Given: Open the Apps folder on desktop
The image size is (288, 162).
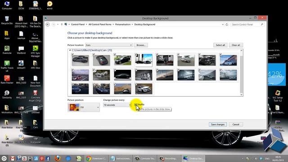Looking at the screenshot, I should point(7,35).
